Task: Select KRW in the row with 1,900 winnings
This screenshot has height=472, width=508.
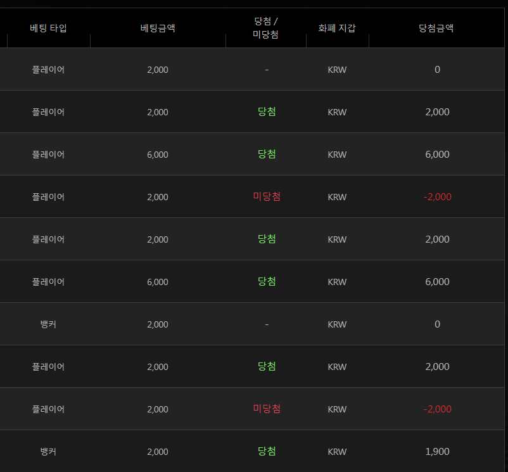Action: pyautogui.click(x=337, y=452)
